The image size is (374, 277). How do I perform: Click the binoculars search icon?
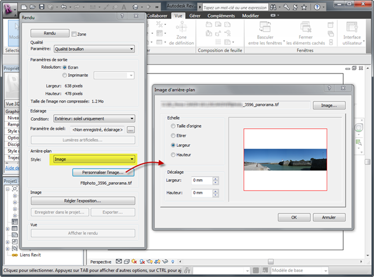click(x=273, y=8)
